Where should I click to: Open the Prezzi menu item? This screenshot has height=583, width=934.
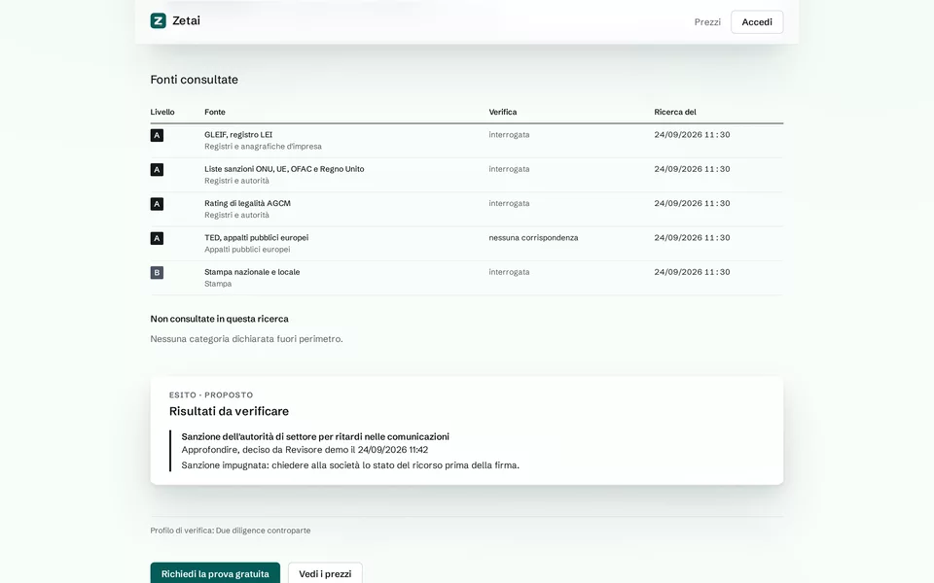click(707, 22)
